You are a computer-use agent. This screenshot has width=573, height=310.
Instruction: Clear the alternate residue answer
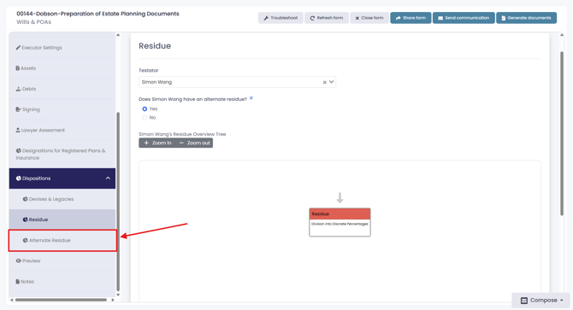[251, 98]
